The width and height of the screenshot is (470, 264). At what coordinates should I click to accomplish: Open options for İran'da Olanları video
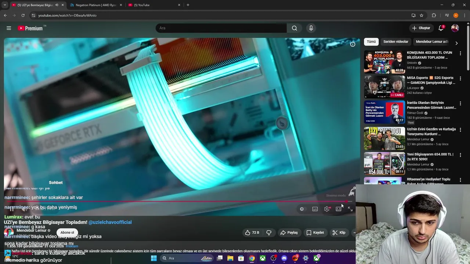[460, 104]
